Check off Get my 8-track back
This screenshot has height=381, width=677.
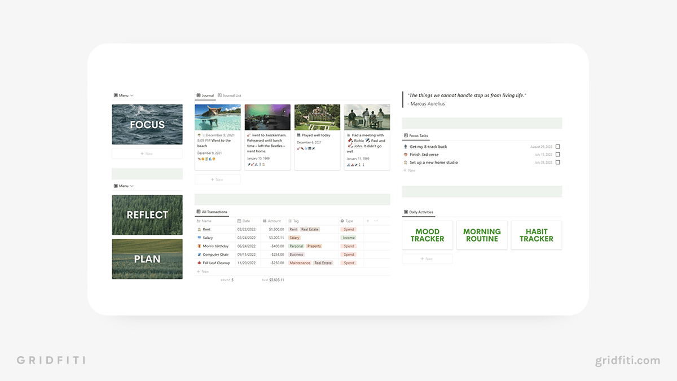click(x=558, y=147)
